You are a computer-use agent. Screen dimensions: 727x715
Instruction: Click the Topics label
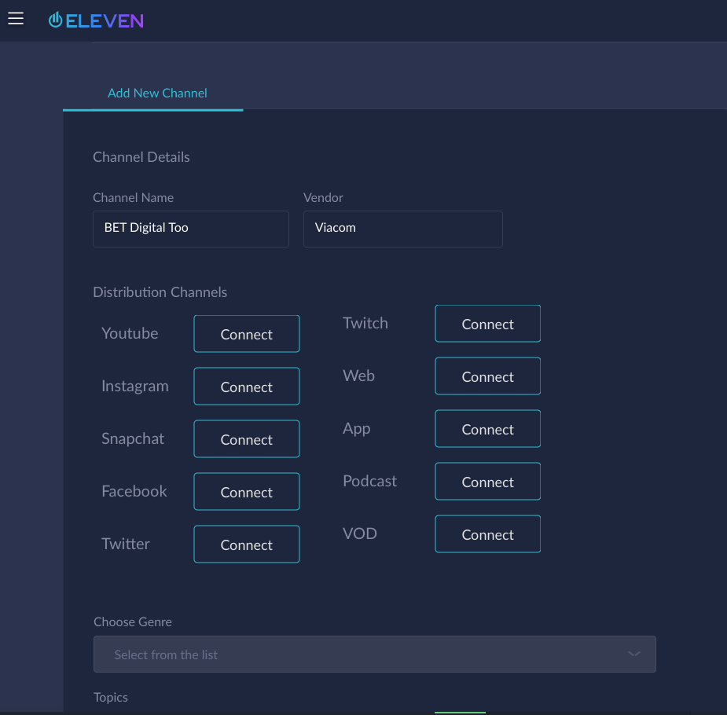111,698
